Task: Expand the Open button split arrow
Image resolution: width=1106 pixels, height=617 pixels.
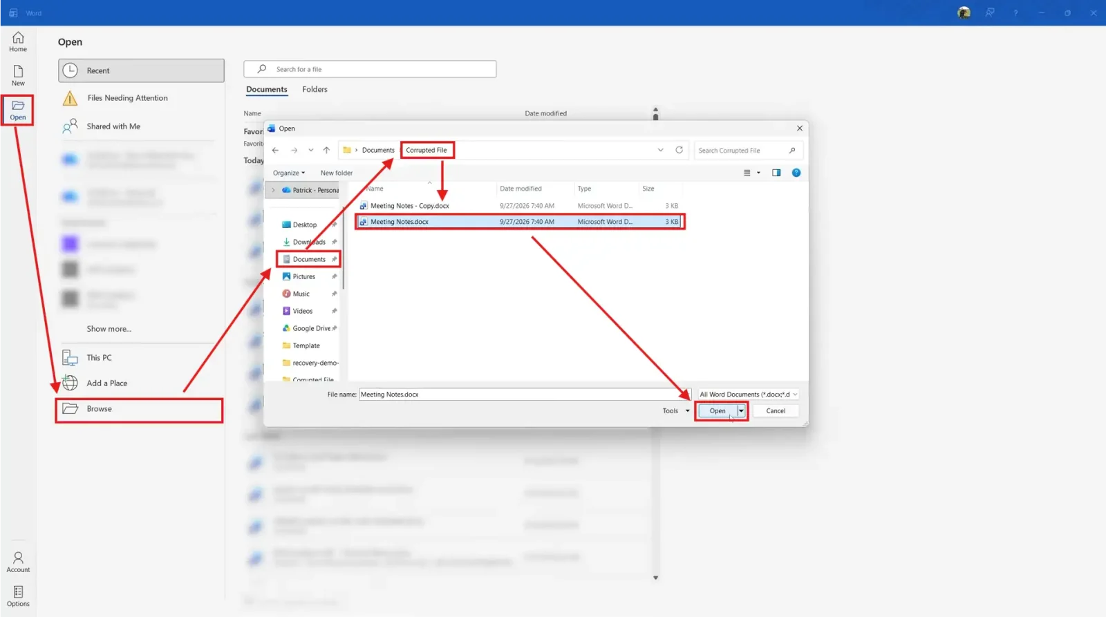Action: pyautogui.click(x=741, y=410)
